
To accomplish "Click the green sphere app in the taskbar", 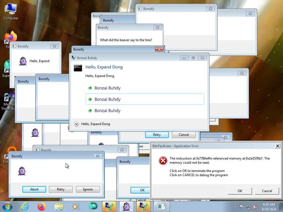I will click(93, 206).
